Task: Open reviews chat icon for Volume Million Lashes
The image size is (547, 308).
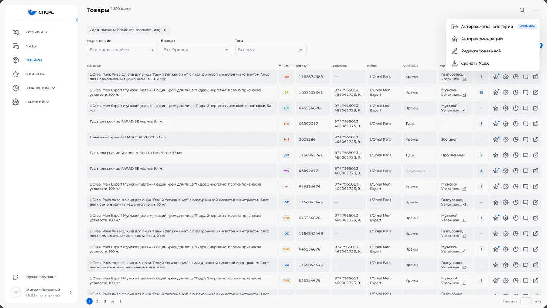Action: tap(526, 155)
